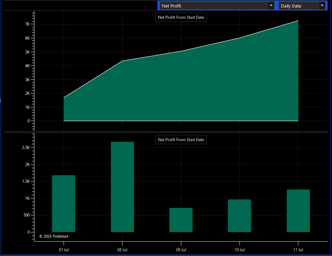
Task: Select the Daily Data combo box text
Action: (x=291, y=6)
